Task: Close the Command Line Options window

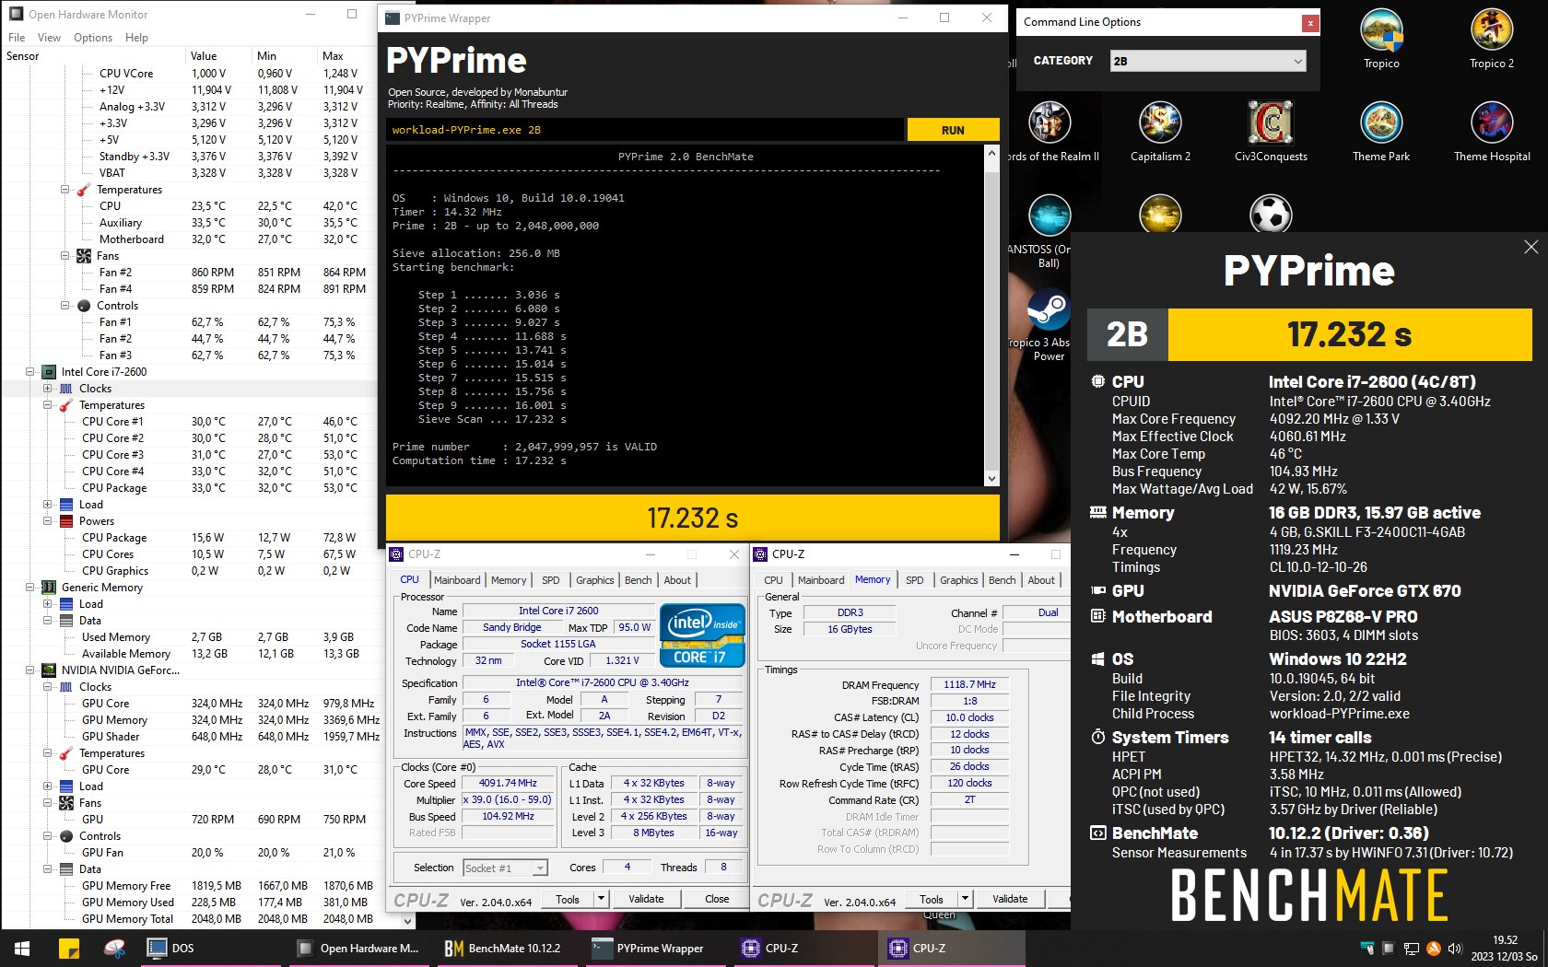Action: (1309, 23)
